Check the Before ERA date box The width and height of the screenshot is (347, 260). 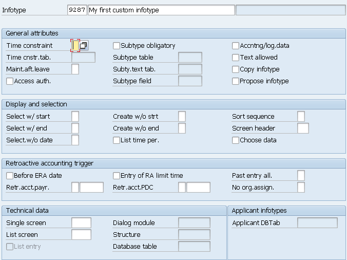[x=10, y=176]
